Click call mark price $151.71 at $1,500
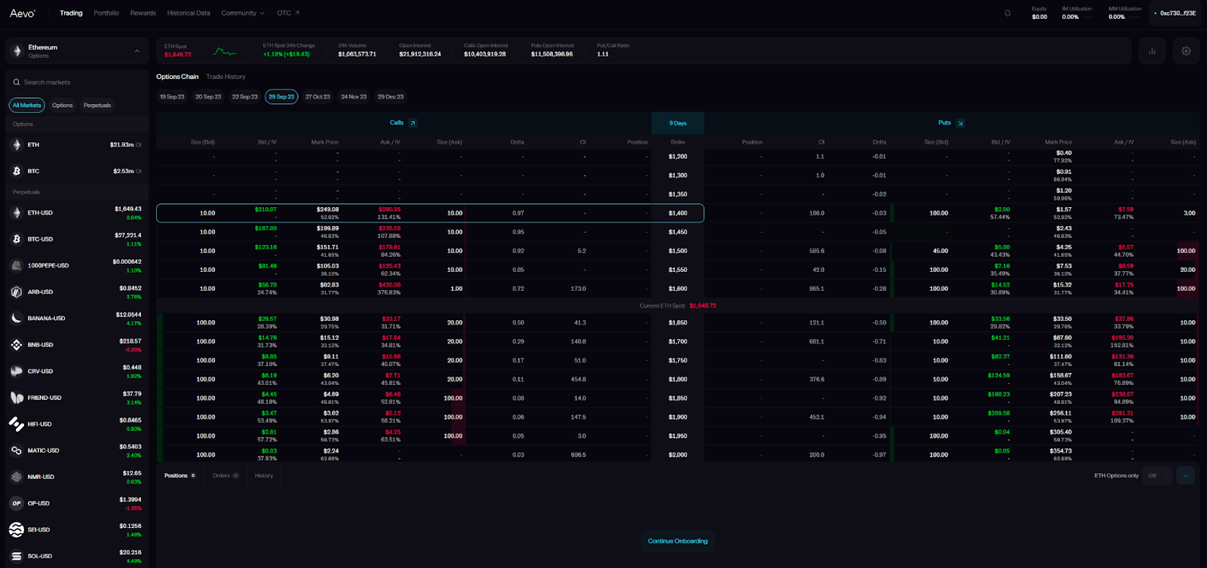The height and width of the screenshot is (568, 1207). coord(327,247)
